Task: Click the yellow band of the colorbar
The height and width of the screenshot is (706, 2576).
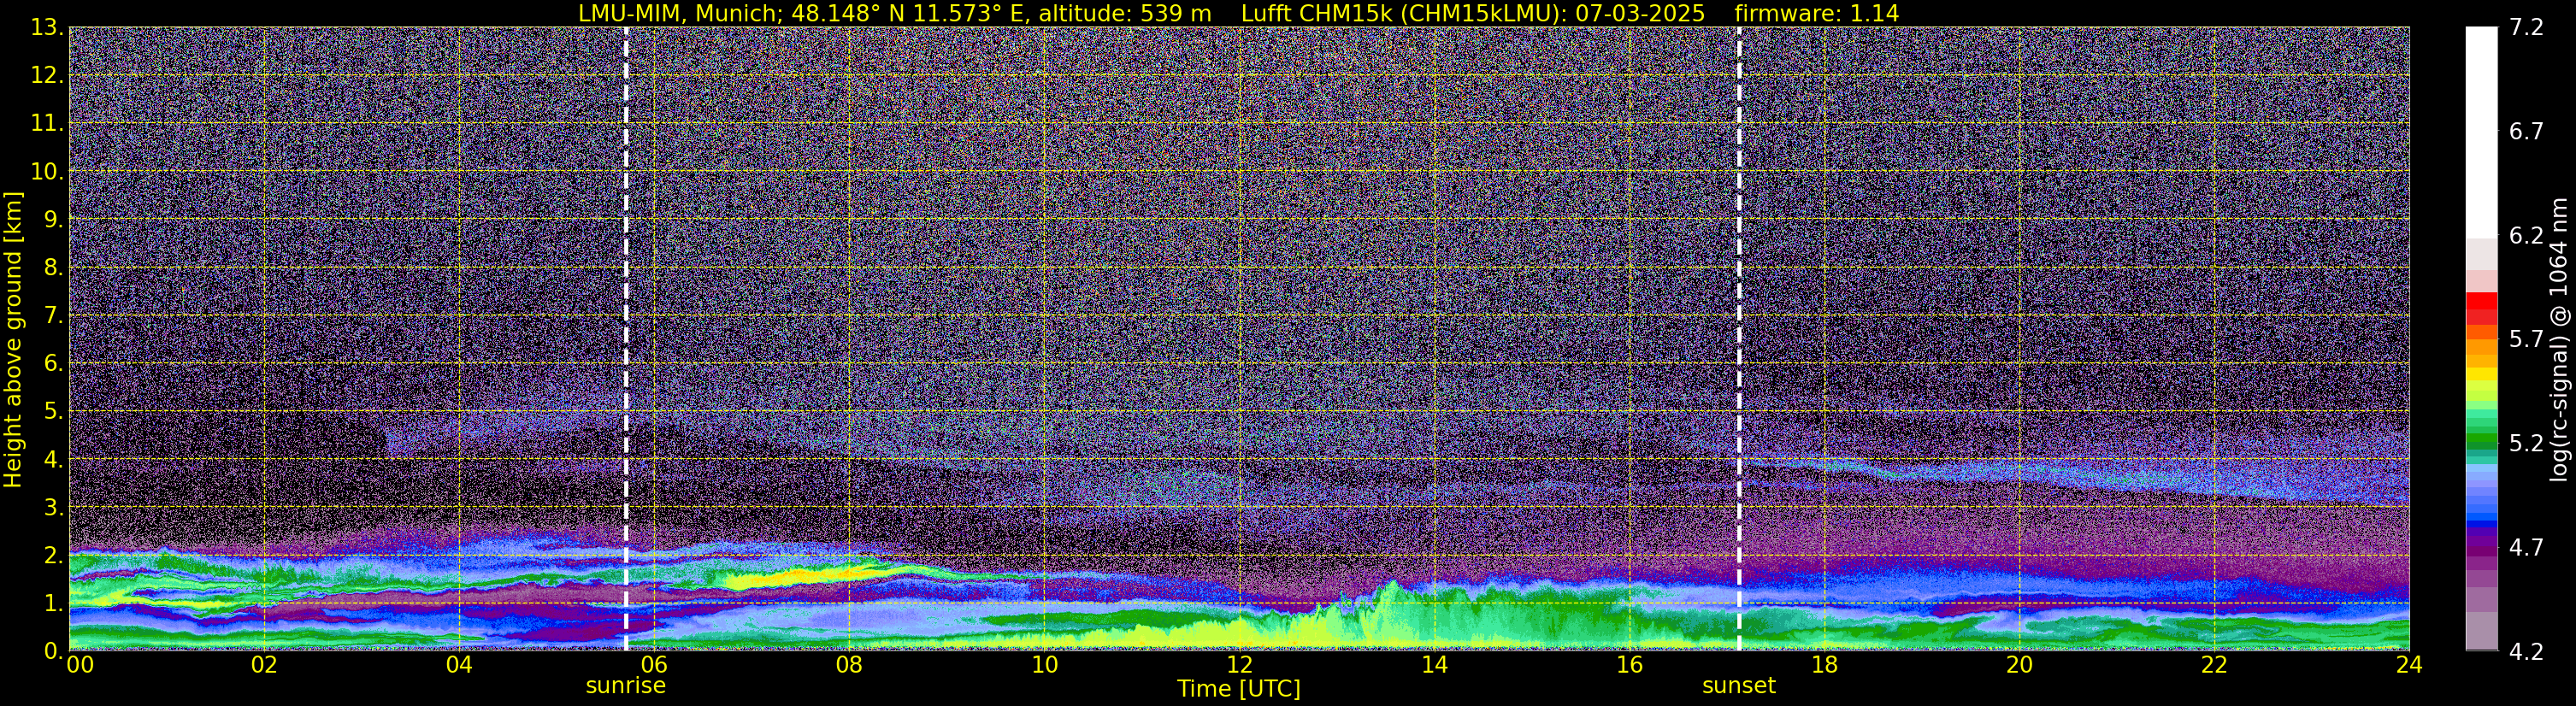Action: (x=2481, y=376)
